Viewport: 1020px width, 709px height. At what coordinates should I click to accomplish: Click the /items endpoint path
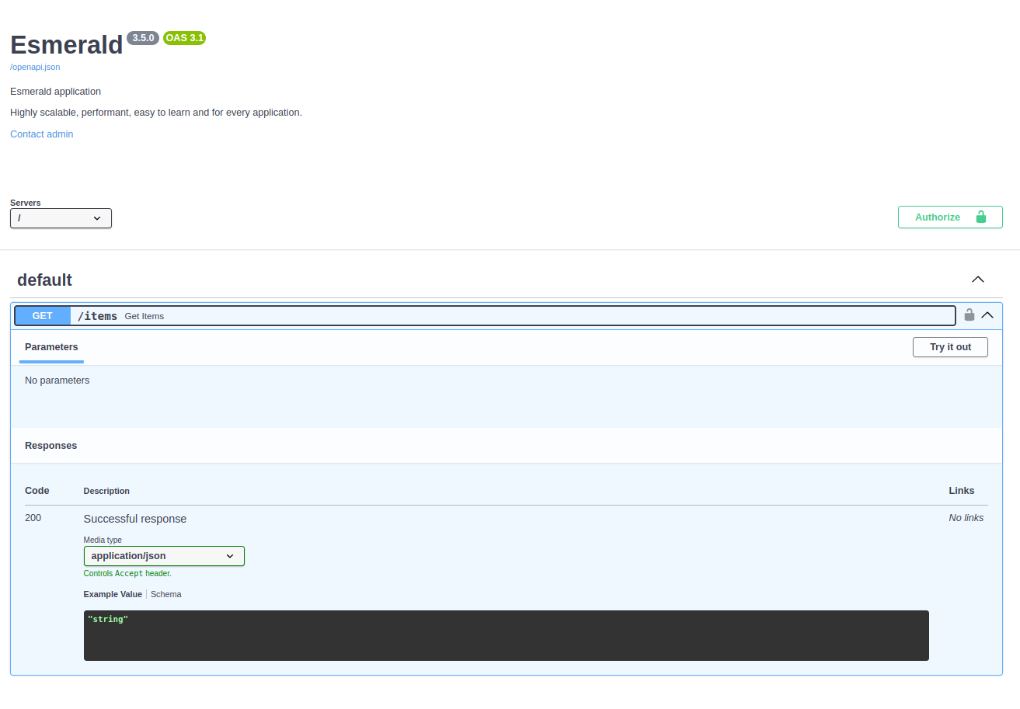coord(98,316)
